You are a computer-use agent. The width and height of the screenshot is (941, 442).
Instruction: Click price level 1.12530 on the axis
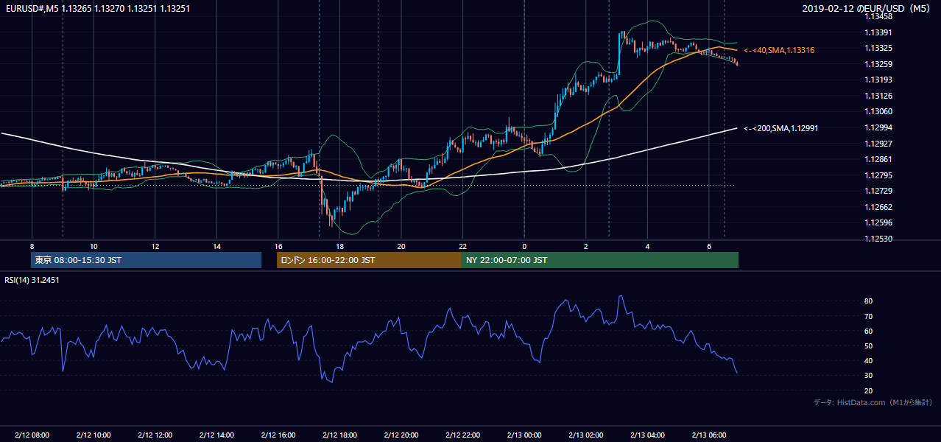[x=878, y=239]
